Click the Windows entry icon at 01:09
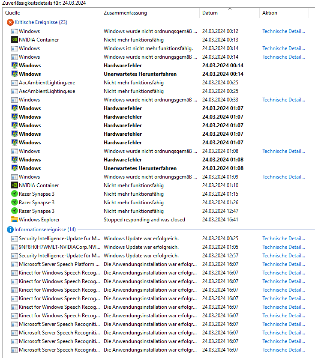Screen dimensions: 315x358 (15, 177)
